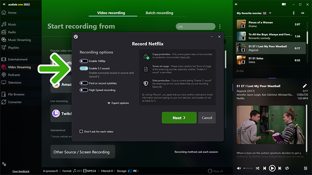
Task: Click the playlist panel scrollbar
Action: [x=307, y=38]
